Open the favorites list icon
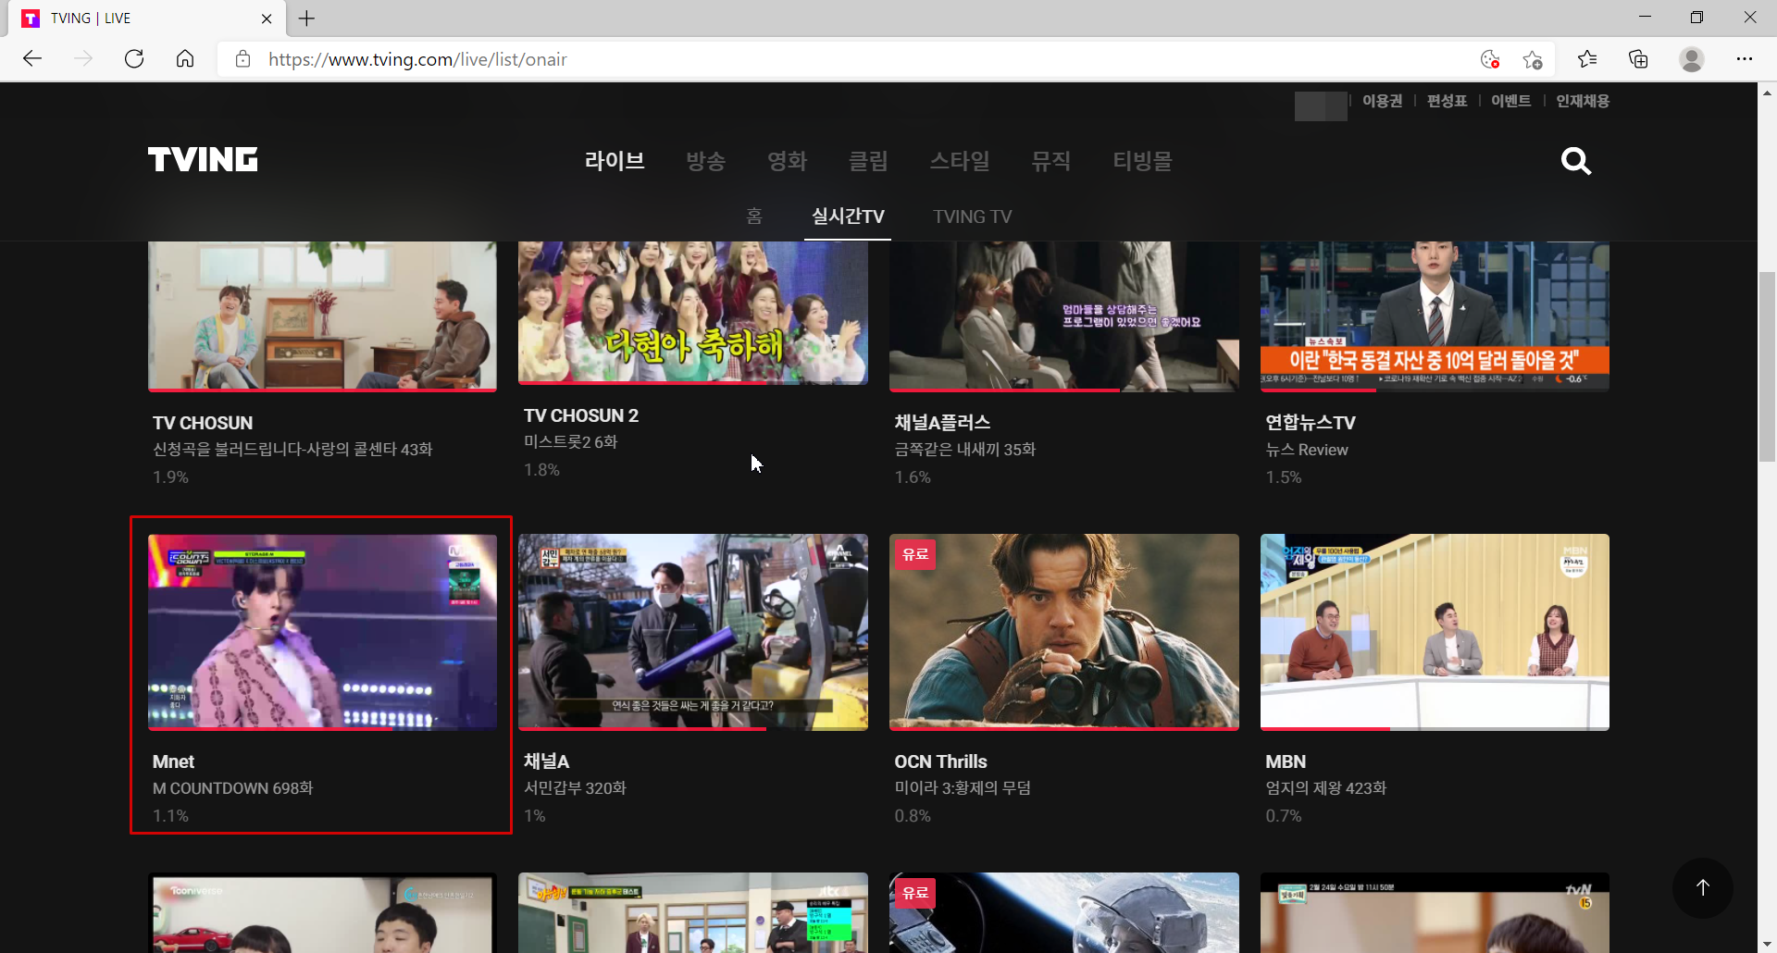The width and height of the screenshot is (1777, 953). 1587,59
